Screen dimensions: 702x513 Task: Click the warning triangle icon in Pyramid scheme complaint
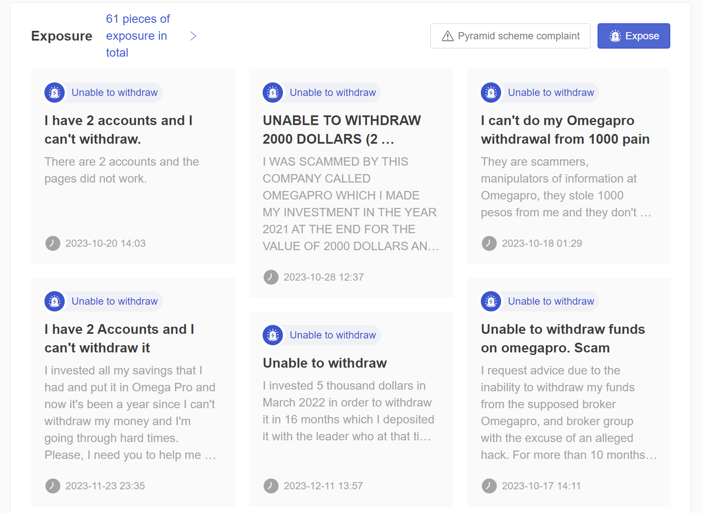point(447,36)
